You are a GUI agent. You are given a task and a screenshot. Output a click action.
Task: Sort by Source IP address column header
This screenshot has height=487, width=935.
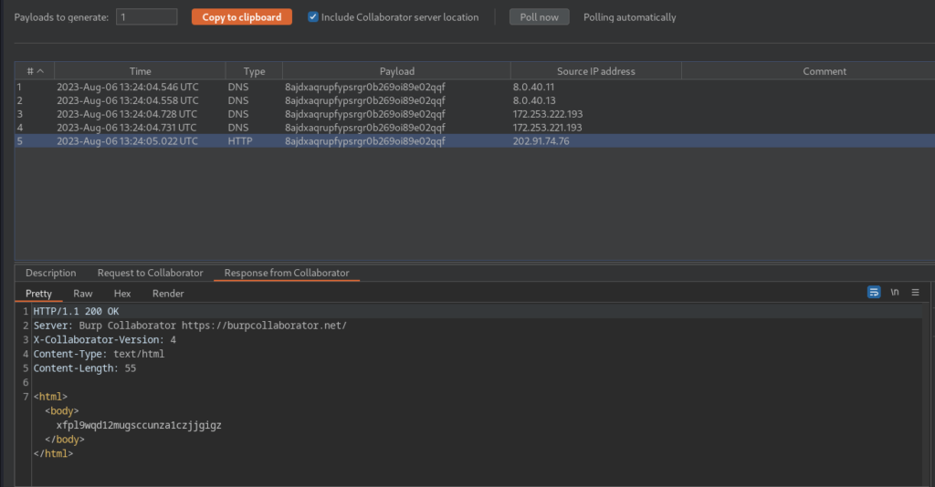(595, 71)
